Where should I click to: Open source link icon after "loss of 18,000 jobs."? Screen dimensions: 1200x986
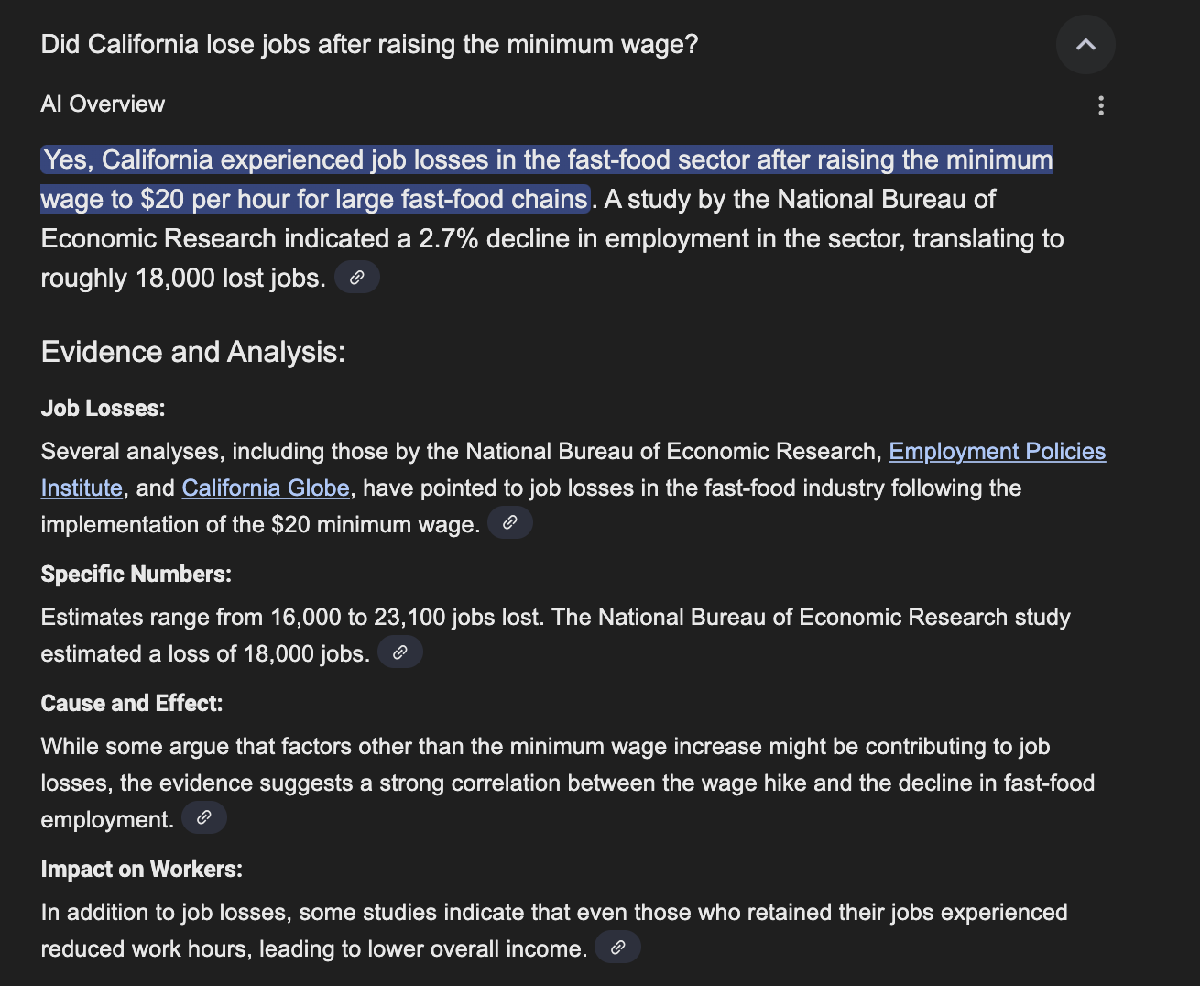[400, 652]
